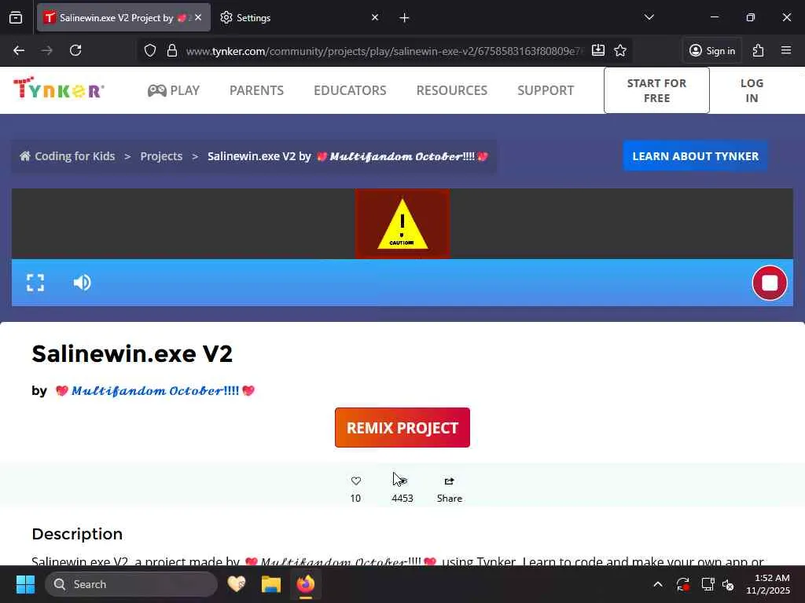Click the caution sign project stage
Image resolution: width=805 pixels, height=603 pixels.
tap(402, 224)
